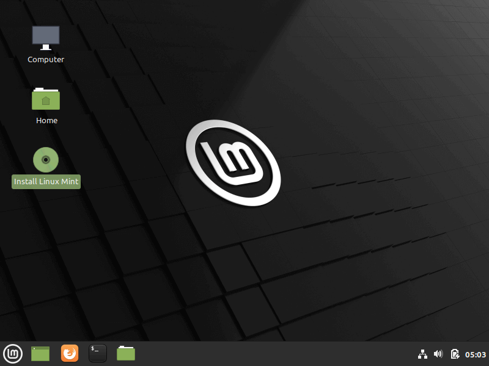Select the Install Linux Mint disc icon
The image size is (489, 366).
[46, 160]
